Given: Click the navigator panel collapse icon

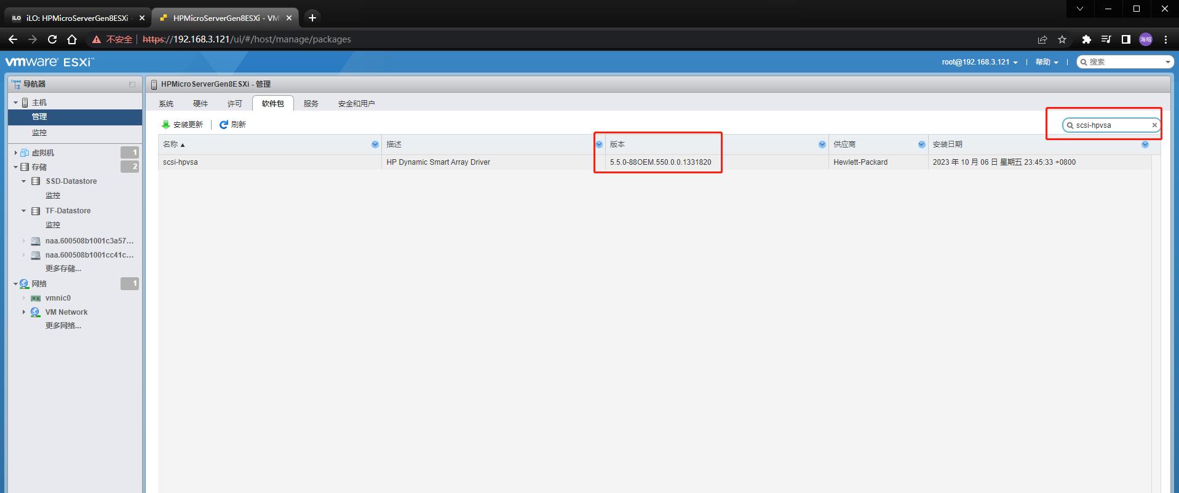Looking at the screenshot, I should tap(132, 84).
